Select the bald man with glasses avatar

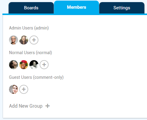[x=13, y=40]
